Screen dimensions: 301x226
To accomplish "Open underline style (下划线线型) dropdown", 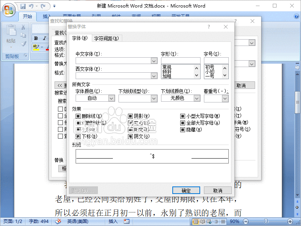I will [x=154, y=98].
